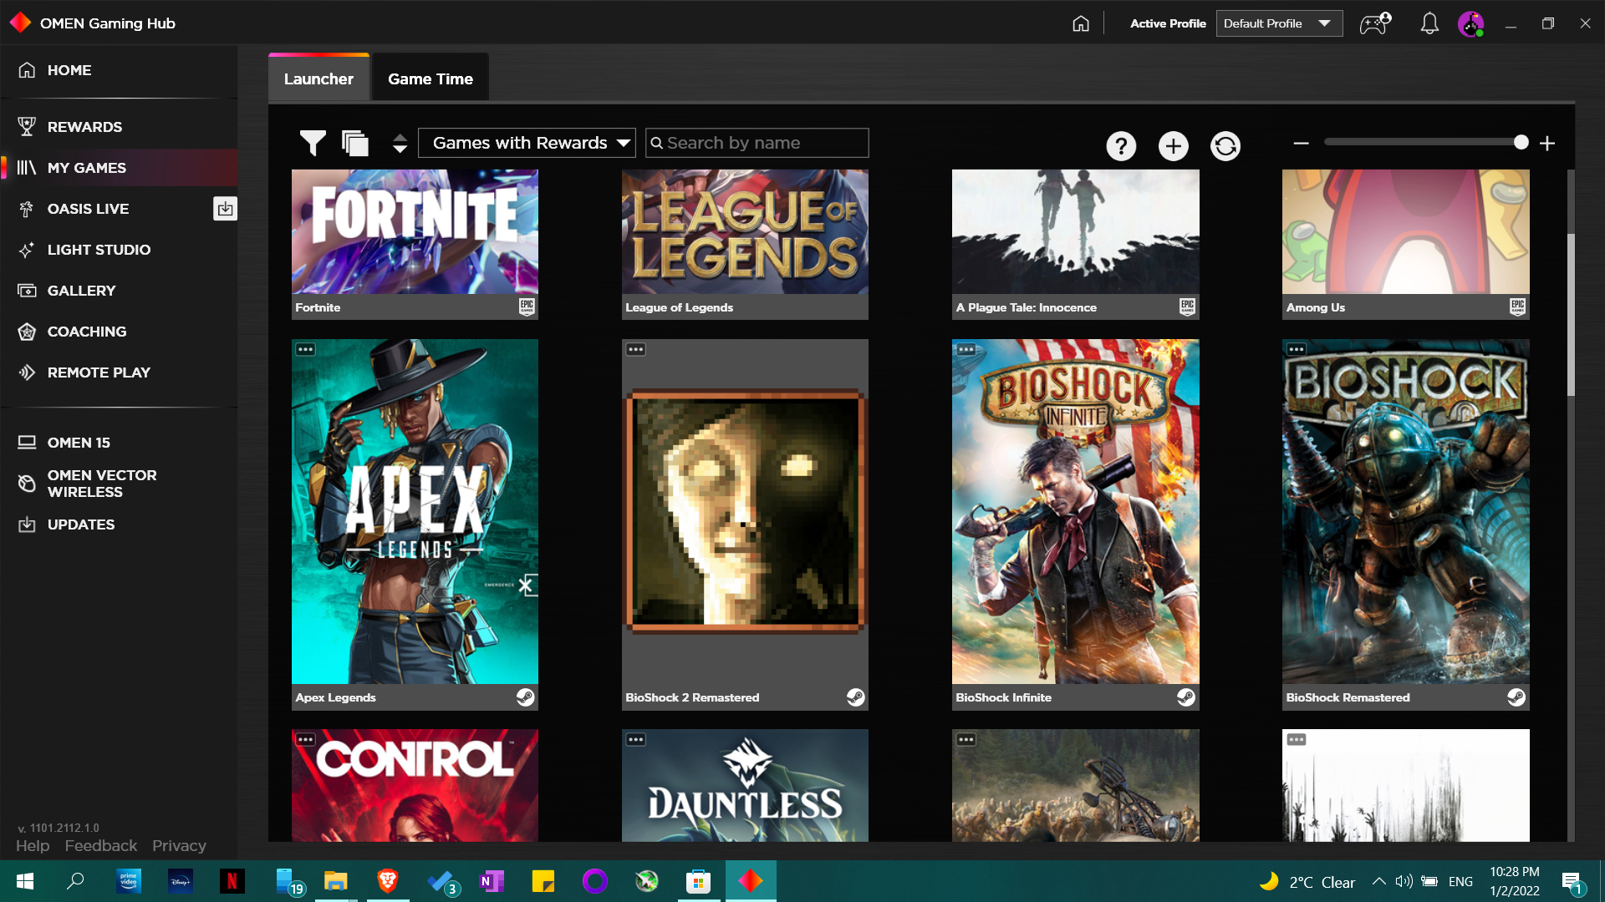
Task: Click the Feedback link at bottom left
Action: point(100,845)
